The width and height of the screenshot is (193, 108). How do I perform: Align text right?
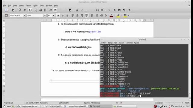click(82, 16)
